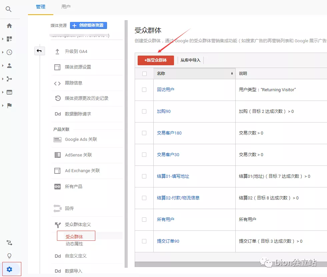The height and width of the screenshot is (277, 327).
Task: Click the Attribution icon near the sidebar bottom
Action: point(9,242)
